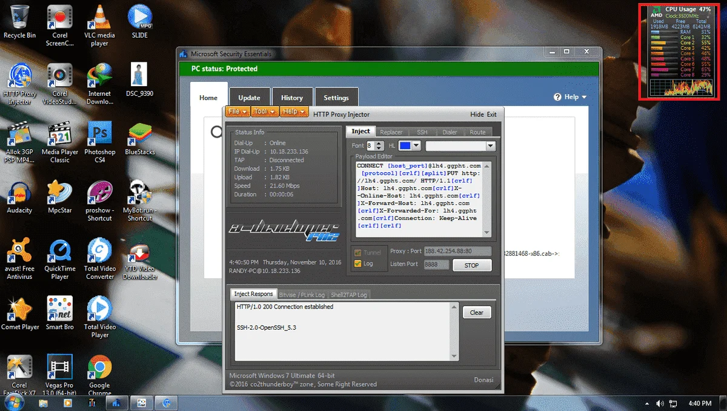Open the File dropdown menu in HTTP Proxy Injector
The height and width of the screenshot is (411, 727).
coord(237,112)
